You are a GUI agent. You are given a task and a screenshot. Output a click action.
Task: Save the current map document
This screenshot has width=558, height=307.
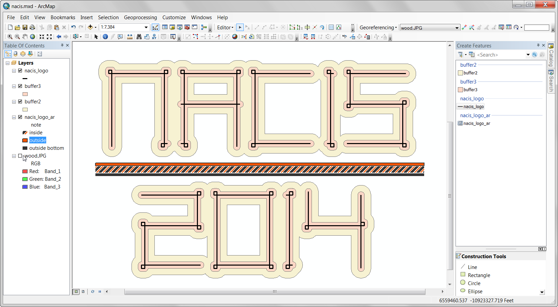click(x=25, y=27)
